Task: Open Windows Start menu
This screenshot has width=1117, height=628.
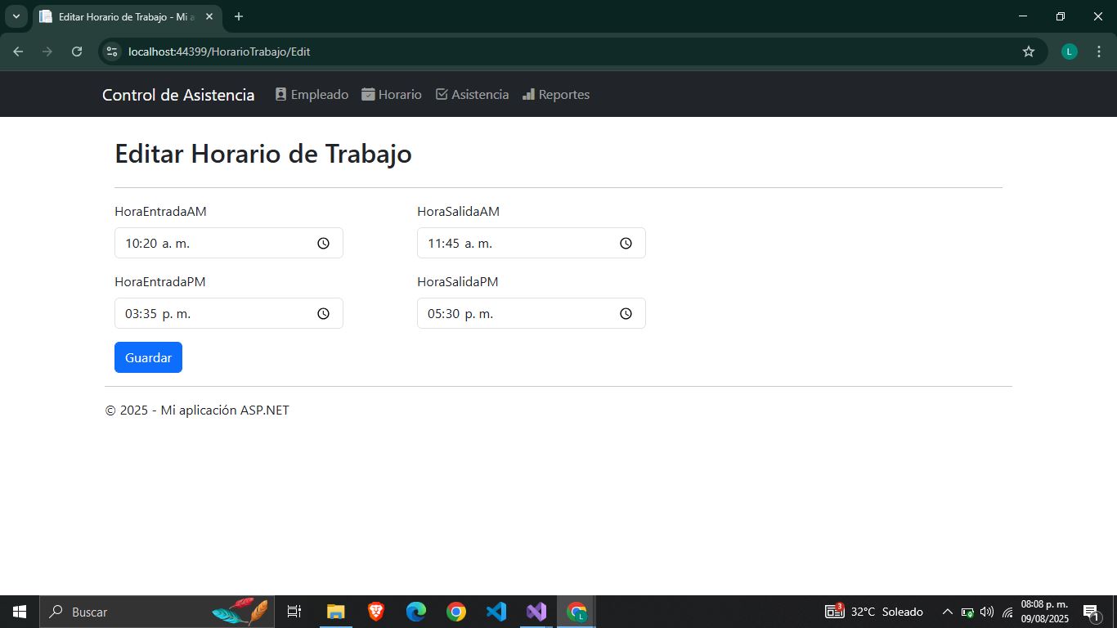Action: (20, 612)
